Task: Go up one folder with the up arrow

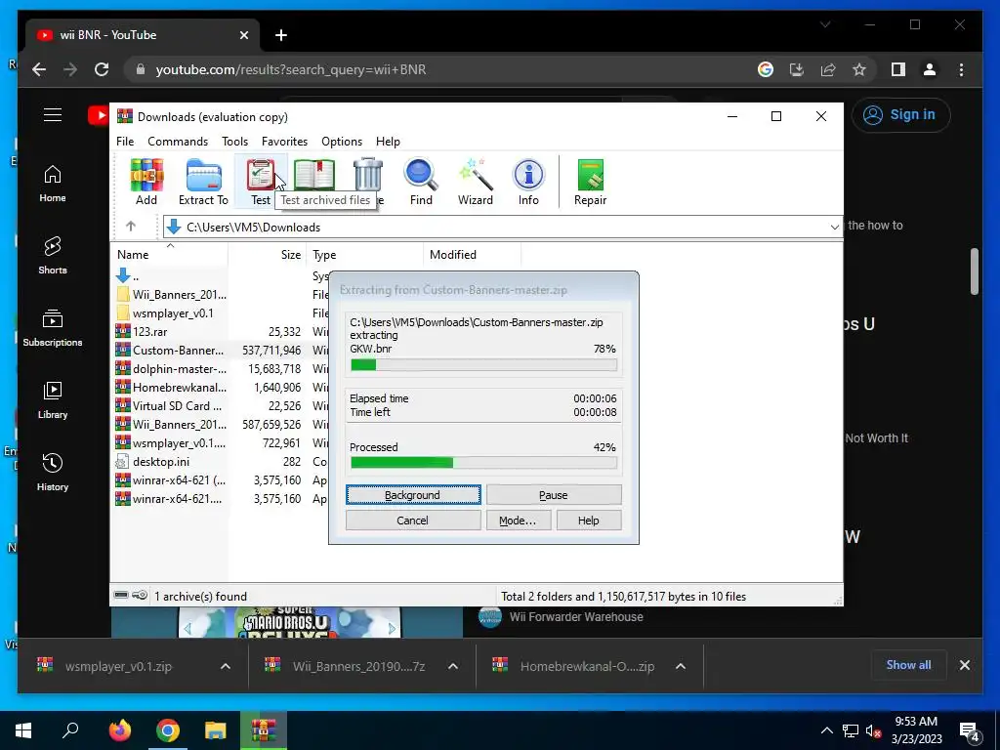Action: coord(131,227)
